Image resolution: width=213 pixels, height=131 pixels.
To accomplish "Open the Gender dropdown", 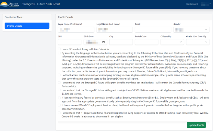I will pyautogui.click(x=191, y=30).
